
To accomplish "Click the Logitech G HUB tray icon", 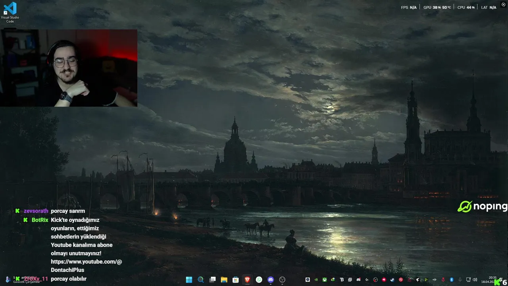I will pyautogui.click(x=367, y=280).
